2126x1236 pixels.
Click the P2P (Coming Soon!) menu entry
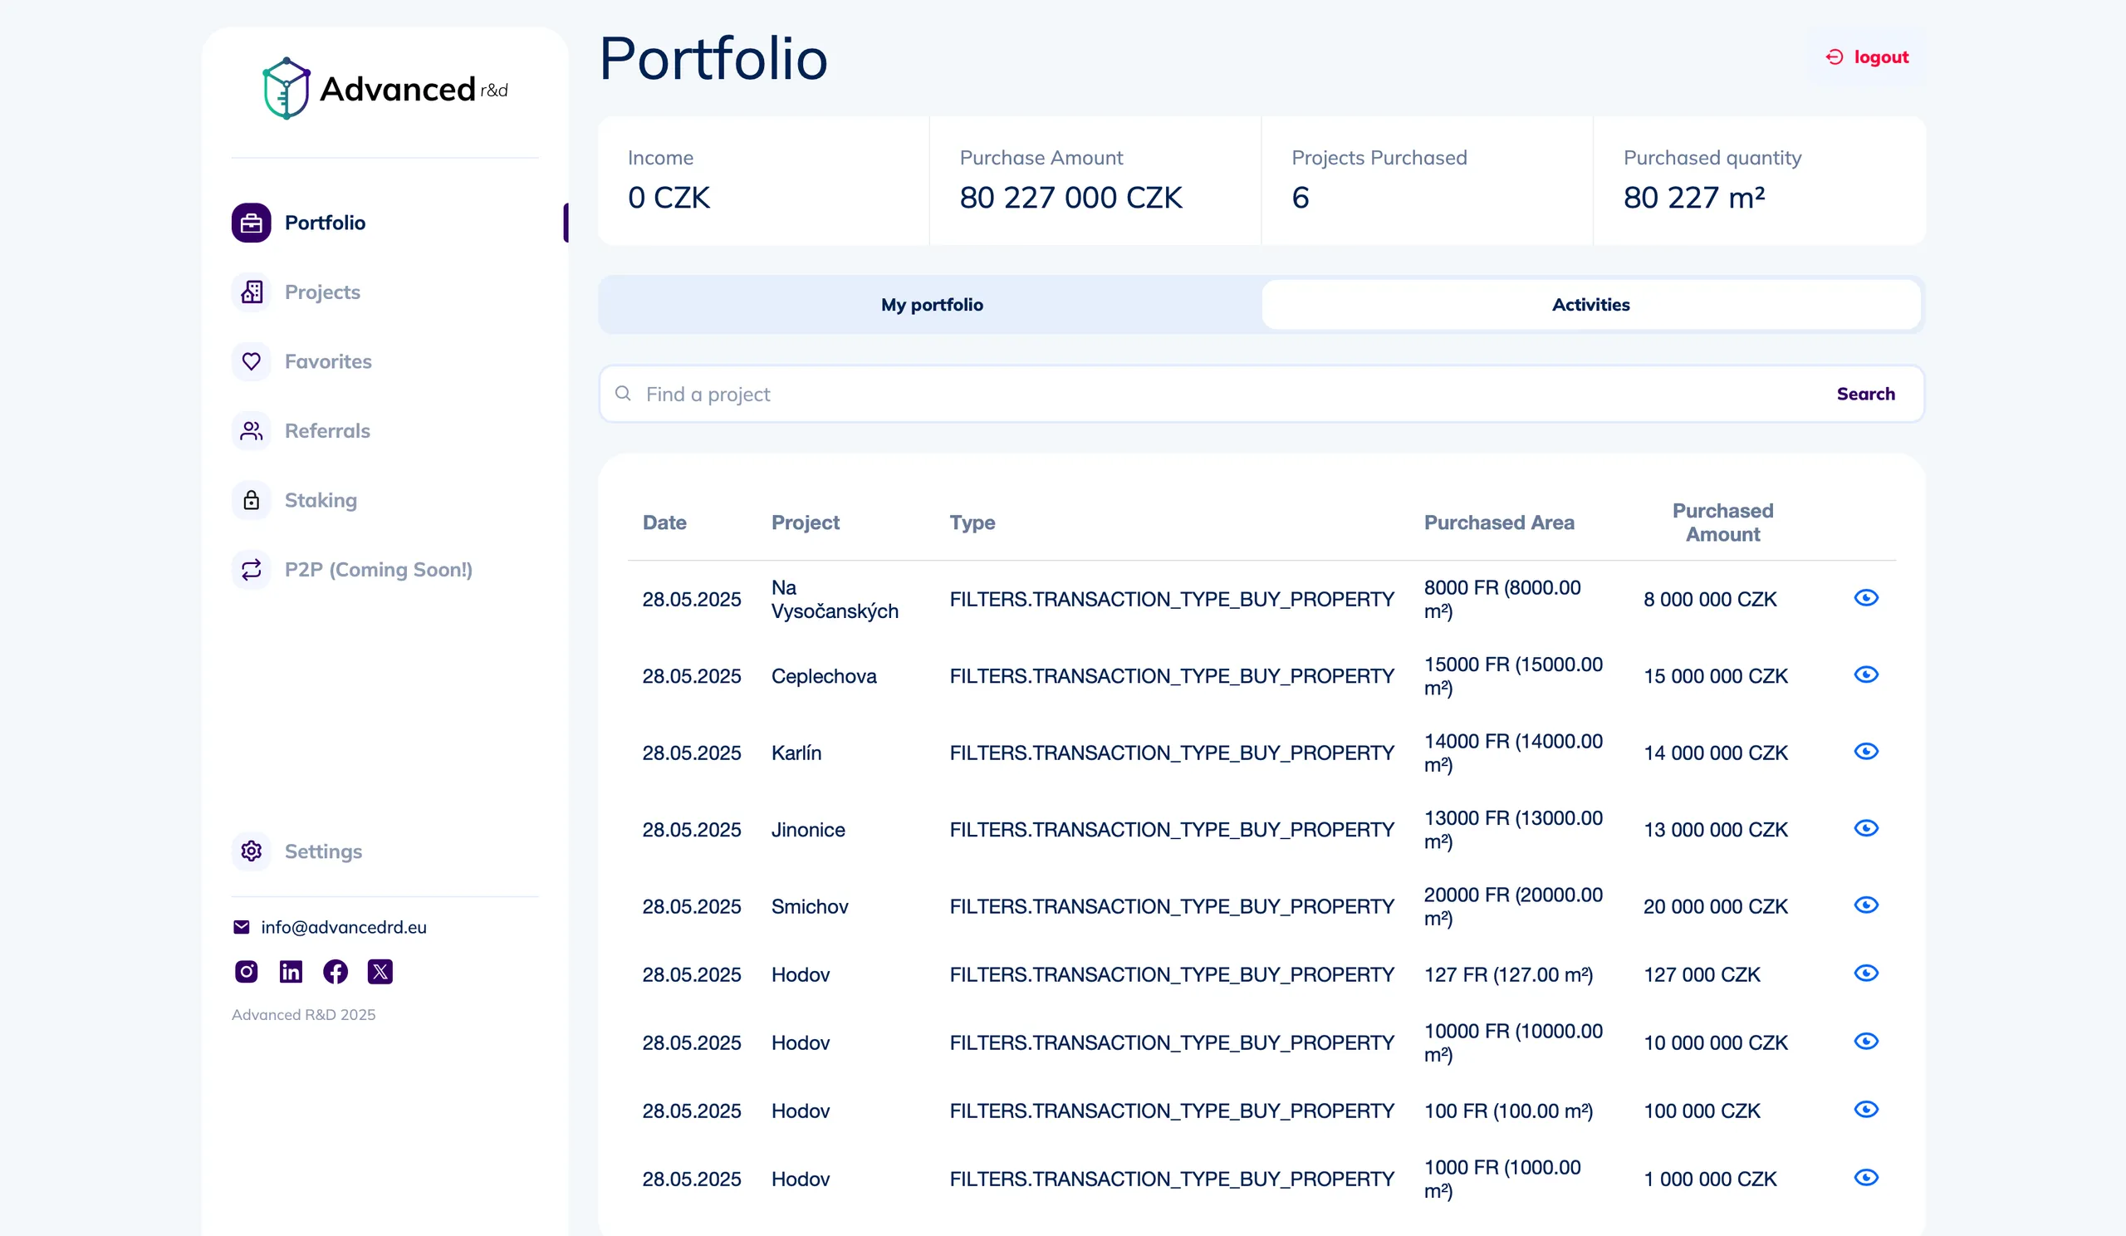(379, 570)
